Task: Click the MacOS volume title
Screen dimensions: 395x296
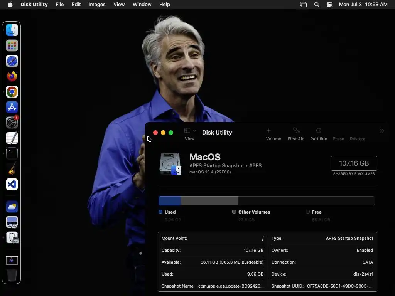Action: point(205,157)
